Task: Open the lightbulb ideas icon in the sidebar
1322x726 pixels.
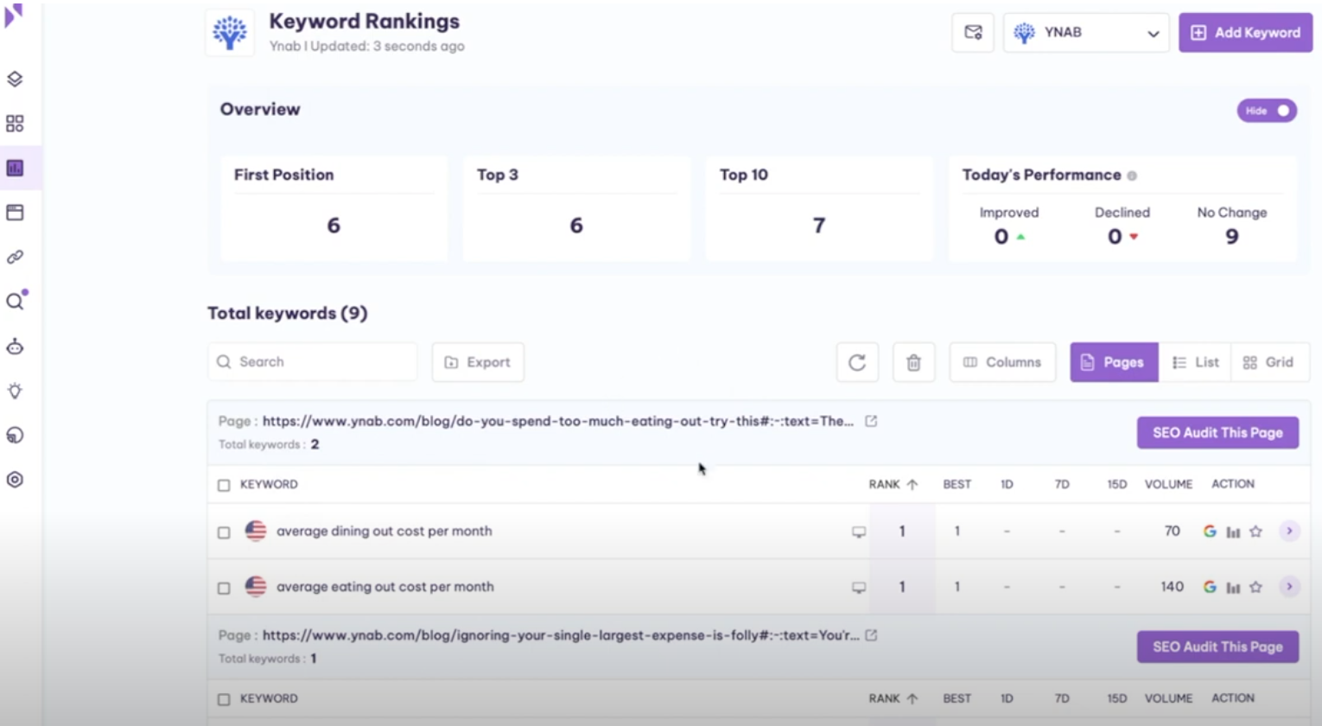Action: (x=15, y=391)
